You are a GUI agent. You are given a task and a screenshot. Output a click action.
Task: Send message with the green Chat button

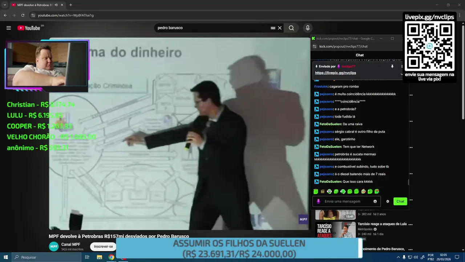pos(400,201)
